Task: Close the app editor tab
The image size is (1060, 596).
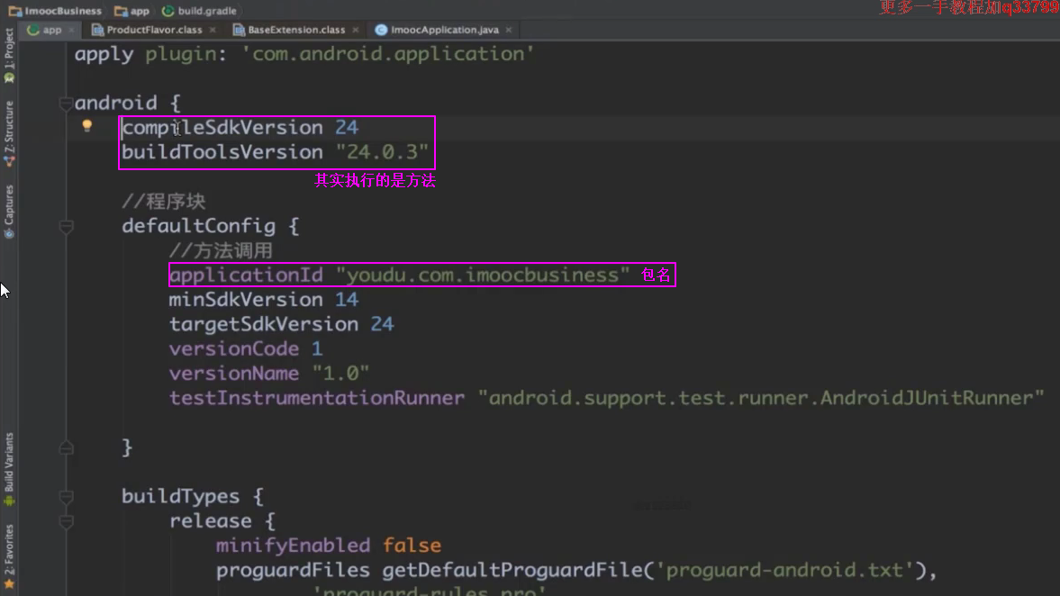Action: pyautogui.click(x=72, y=30)
